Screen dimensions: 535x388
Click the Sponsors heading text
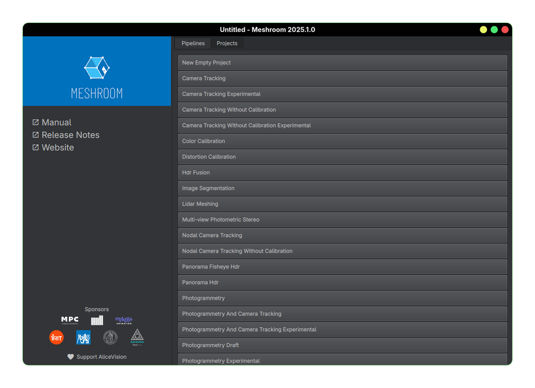click(x=97, y=309)
